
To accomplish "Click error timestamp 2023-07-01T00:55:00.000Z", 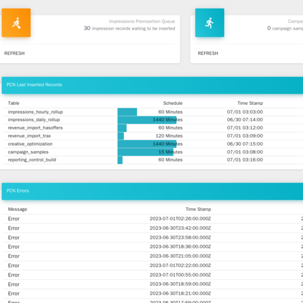I will 181,275.
